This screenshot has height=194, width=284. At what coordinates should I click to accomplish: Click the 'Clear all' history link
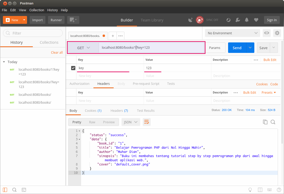57,52
